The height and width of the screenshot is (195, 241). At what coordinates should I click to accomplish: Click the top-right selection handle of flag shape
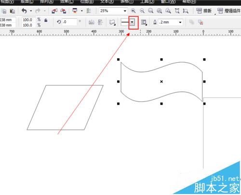204,59
